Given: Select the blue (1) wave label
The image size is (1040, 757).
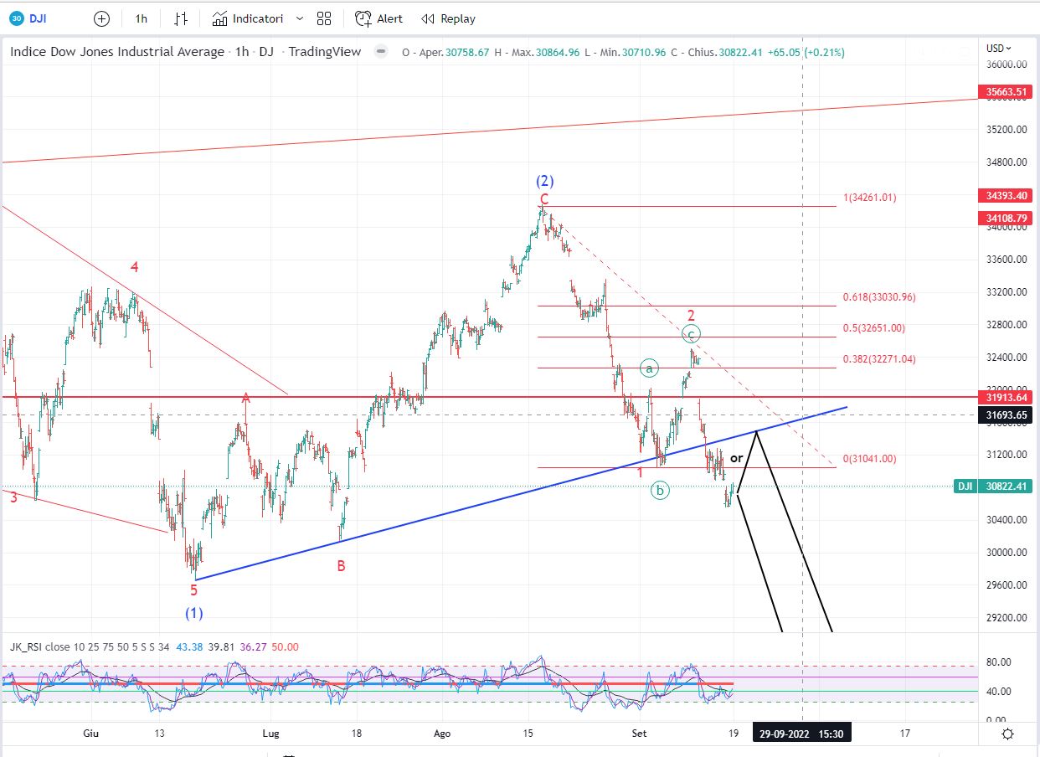Looking at the screenshot, I should coord(194,613).
